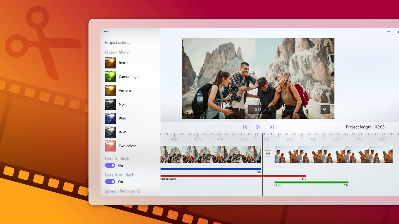The height and width of the screenshot is (224, 399).
Task: Select the Blue filter
Action: 122,118
